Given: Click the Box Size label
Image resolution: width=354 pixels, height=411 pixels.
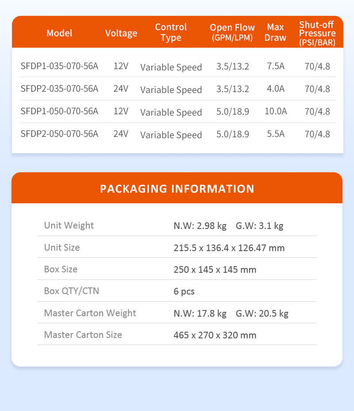Looking at the screenshot, I should point(61,269).
